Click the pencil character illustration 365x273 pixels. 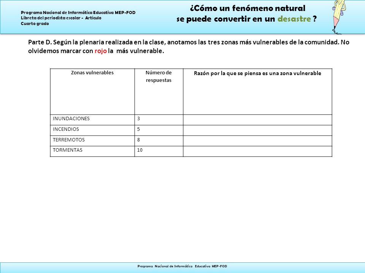(339, 17)
